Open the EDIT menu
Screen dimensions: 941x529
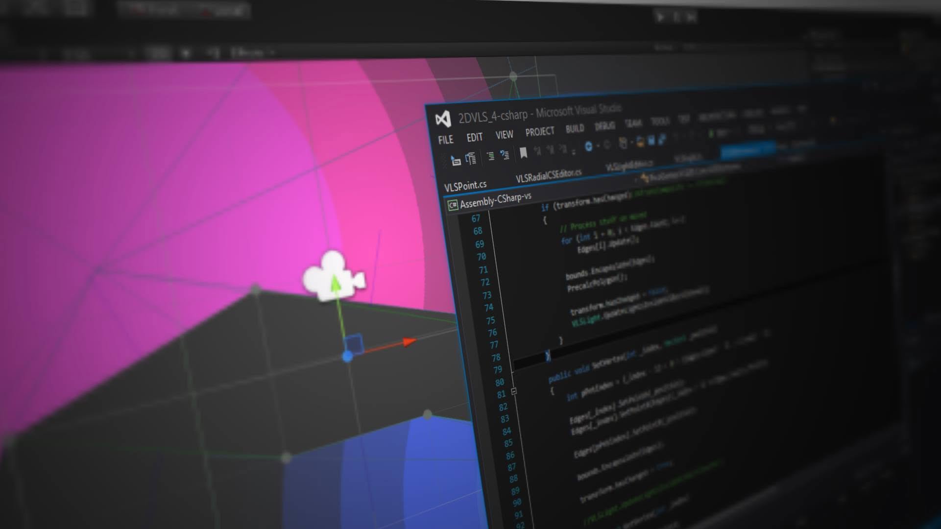474,137
